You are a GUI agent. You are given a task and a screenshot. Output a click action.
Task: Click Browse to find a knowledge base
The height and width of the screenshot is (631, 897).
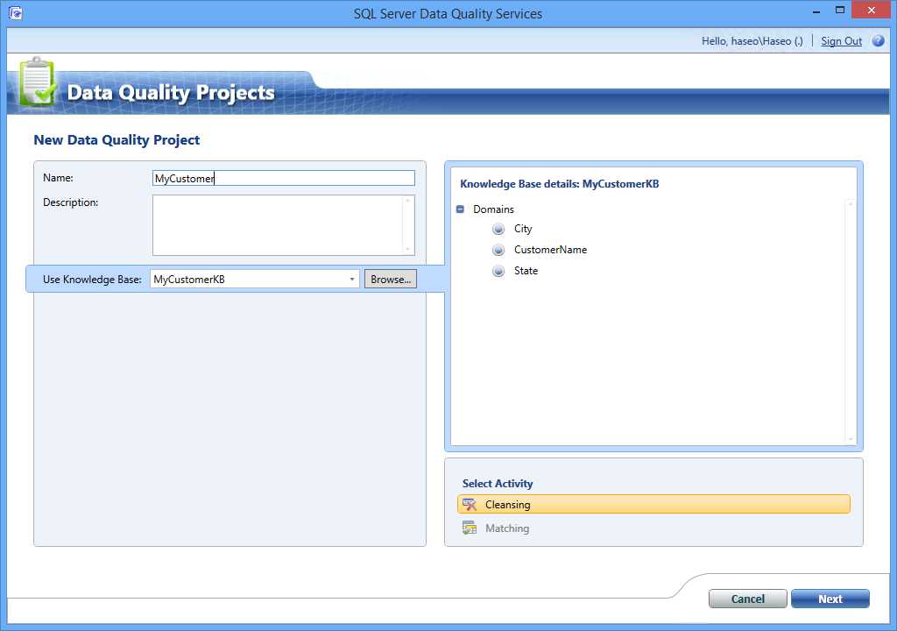point(391,280)
